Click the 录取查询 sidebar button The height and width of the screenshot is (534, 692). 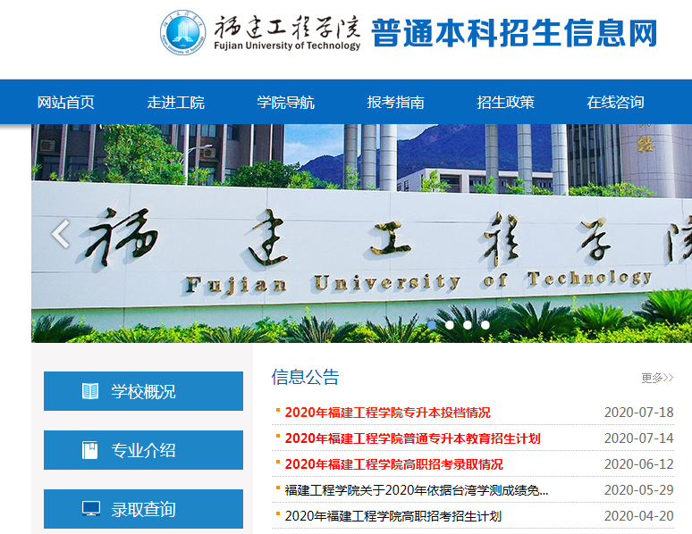[143, 509]
